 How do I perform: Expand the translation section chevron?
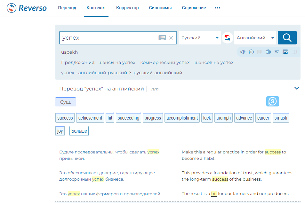pyautogui.click(x=296, y=88)
